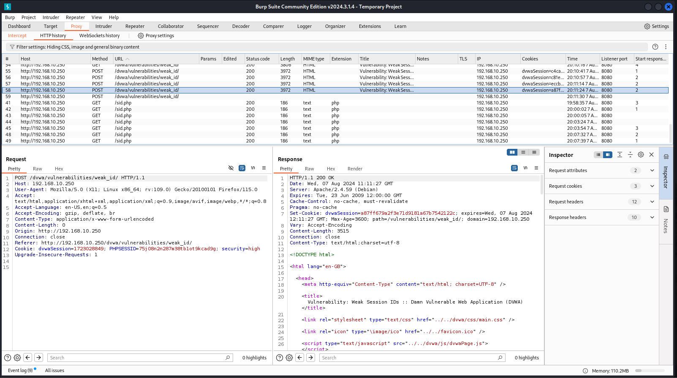This screenshot has height=378, width=677.
Task: Show the Render view of the Response
Action: (x=355, y=169)
